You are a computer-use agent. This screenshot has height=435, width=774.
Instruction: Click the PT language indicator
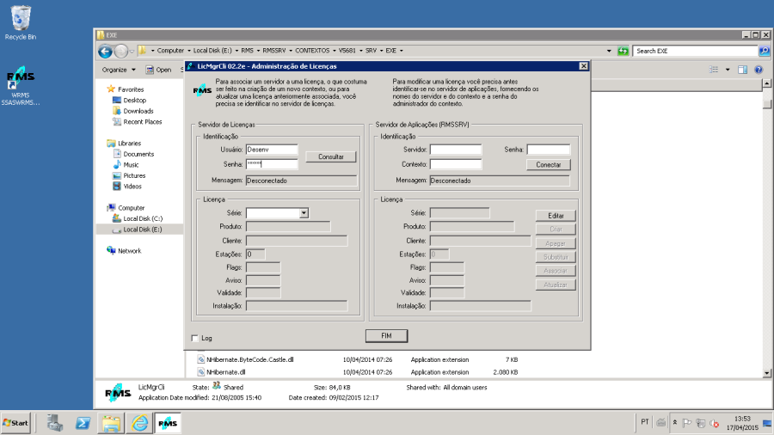[x=645, y=422]
